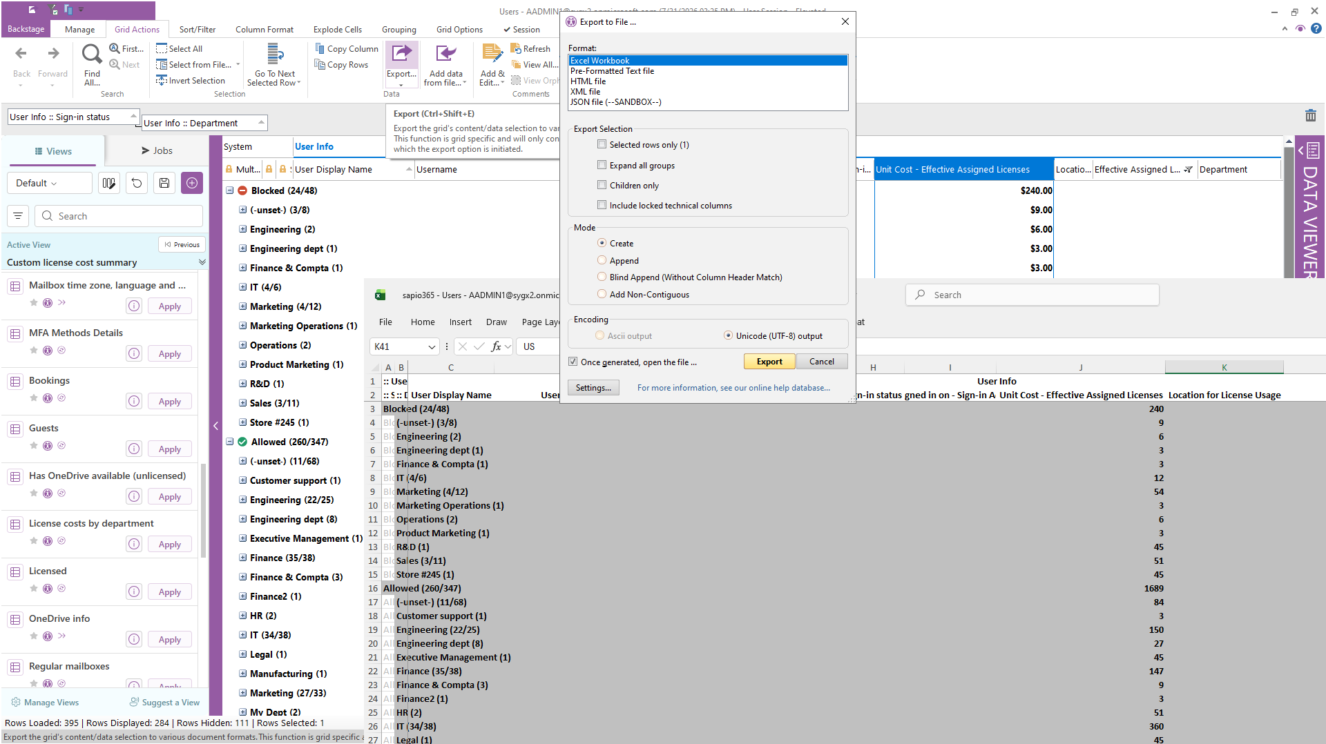
Task: Click the save view floppy icon
Action: click(164, 183)
